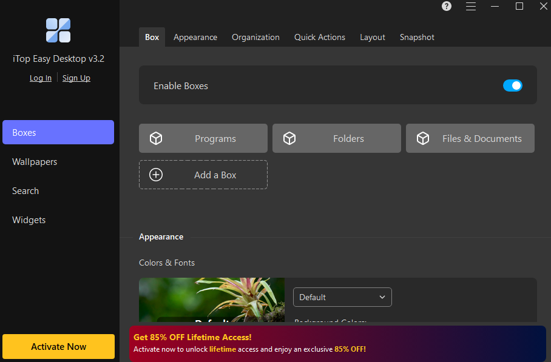Click the Activate Now button
Image resolution: width=551 pixels, height=362 pixels.
tap(58, 346)
